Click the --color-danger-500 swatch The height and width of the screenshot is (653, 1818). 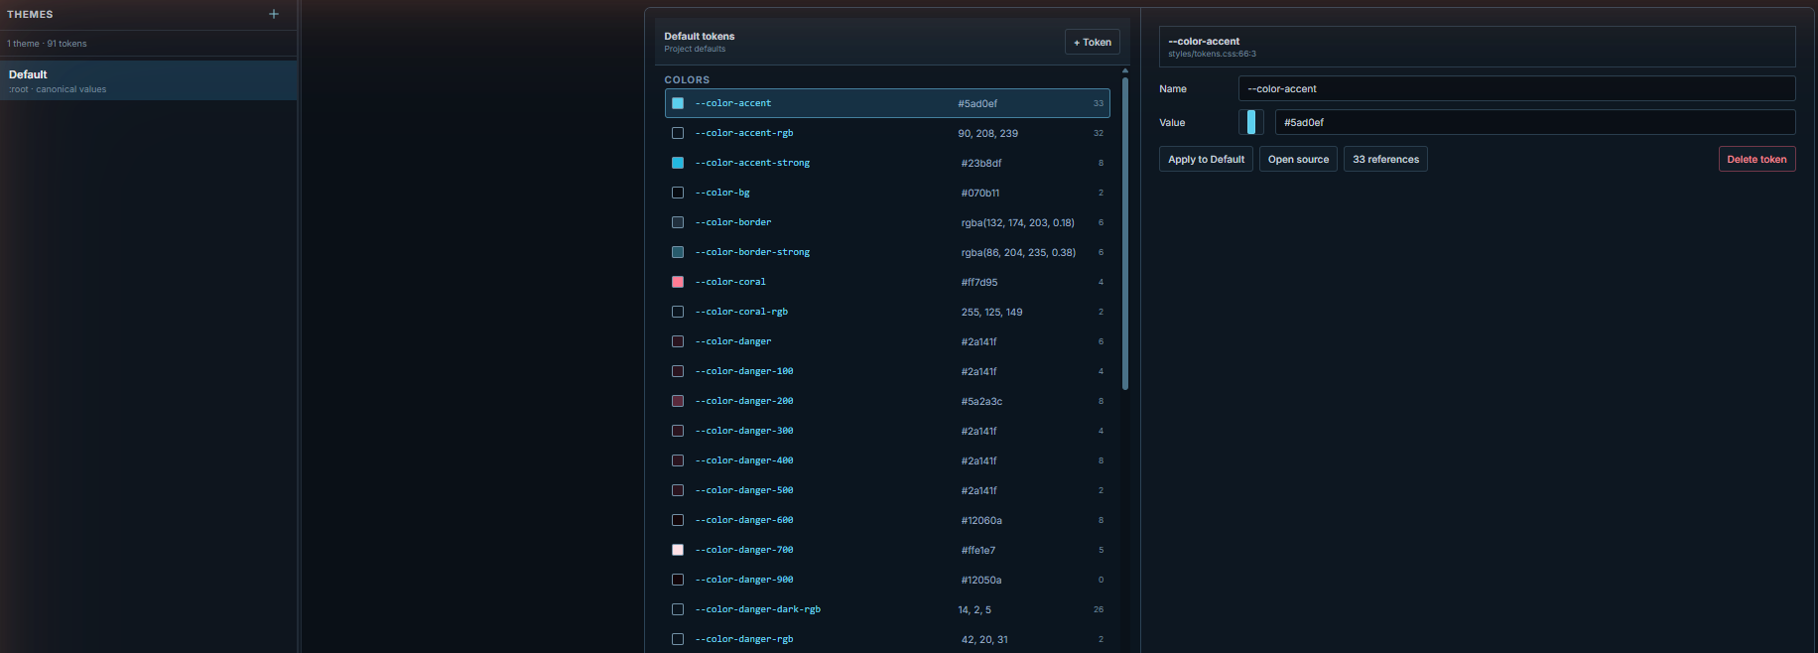pyautogui.click(x=678, y=490)
